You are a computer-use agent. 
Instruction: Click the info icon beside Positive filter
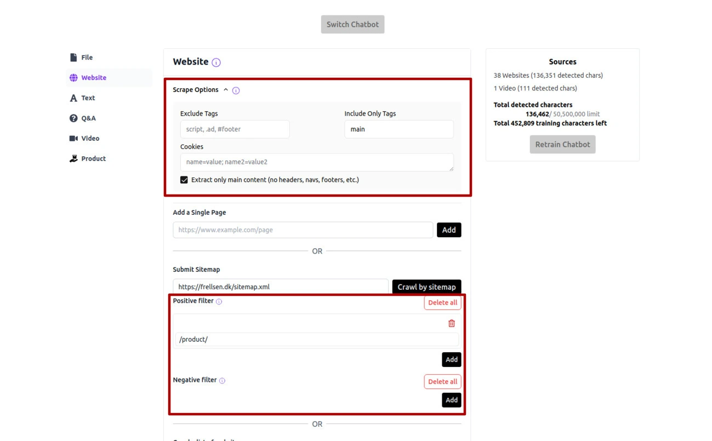click(219, 302)
